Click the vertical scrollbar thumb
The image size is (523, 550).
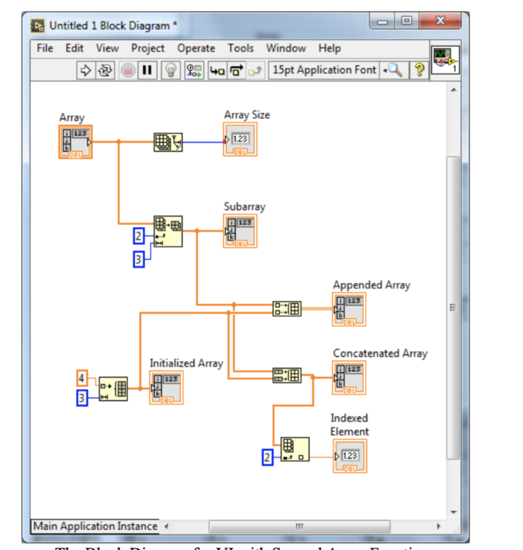(x=453, y=307)
